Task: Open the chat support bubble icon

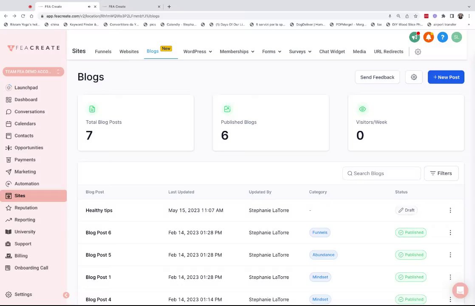Action: 460,290
